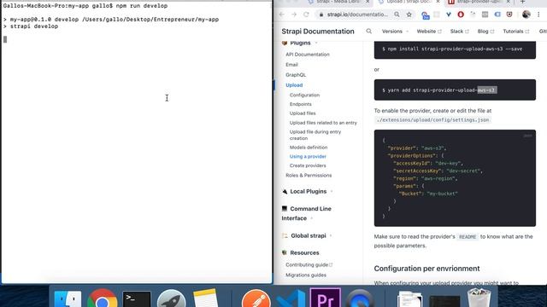Screen dimensions: 547x307
Task: Click the terminal cursor line
Action: (5, 39)
